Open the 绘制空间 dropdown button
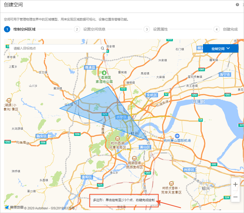The width and height of the screenshot is (244, 213). 221,49
